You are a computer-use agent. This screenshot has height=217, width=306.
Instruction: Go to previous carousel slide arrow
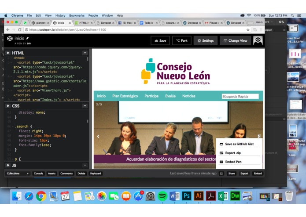click(98, 137)
